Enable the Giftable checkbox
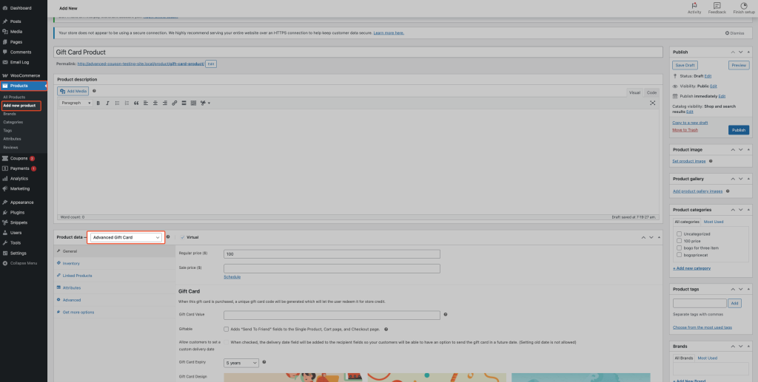Viewport: 758px width, 382px height. coord(227,329)
